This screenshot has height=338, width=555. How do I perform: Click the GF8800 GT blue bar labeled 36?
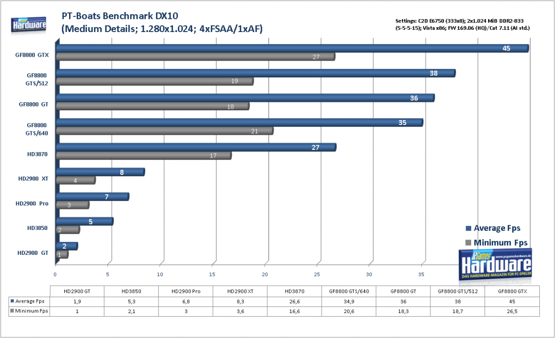click(x=245, y=98)
